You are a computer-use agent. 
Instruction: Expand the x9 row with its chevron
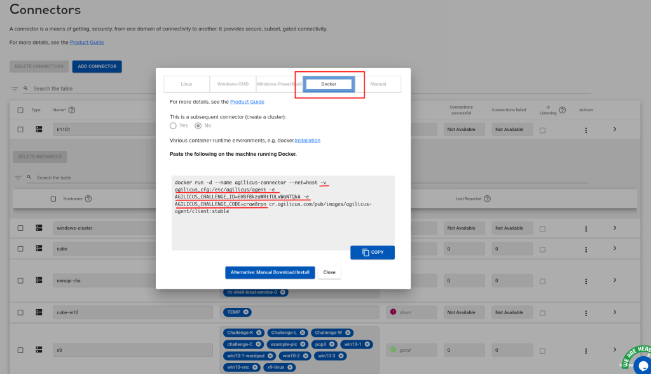click(614, 349)
